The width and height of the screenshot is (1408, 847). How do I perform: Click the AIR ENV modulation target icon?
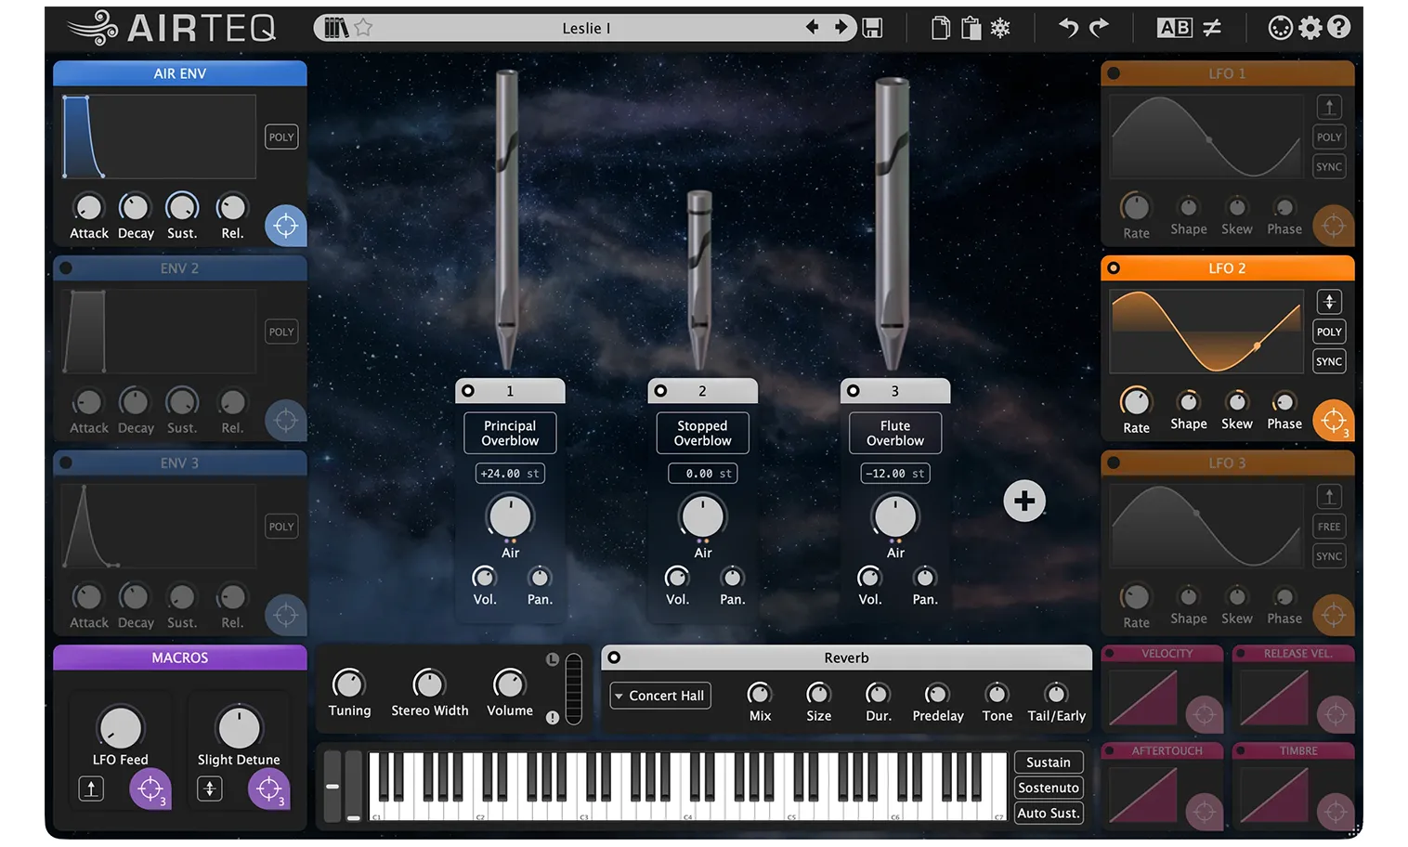(286, 226)
